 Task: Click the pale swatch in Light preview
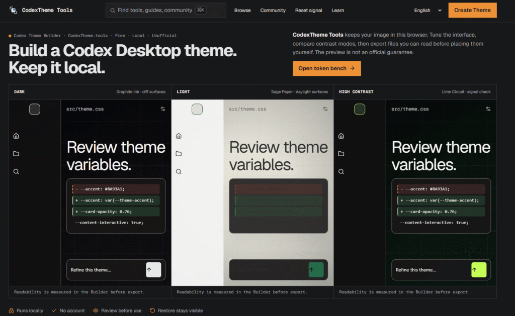tap(197, 109)
